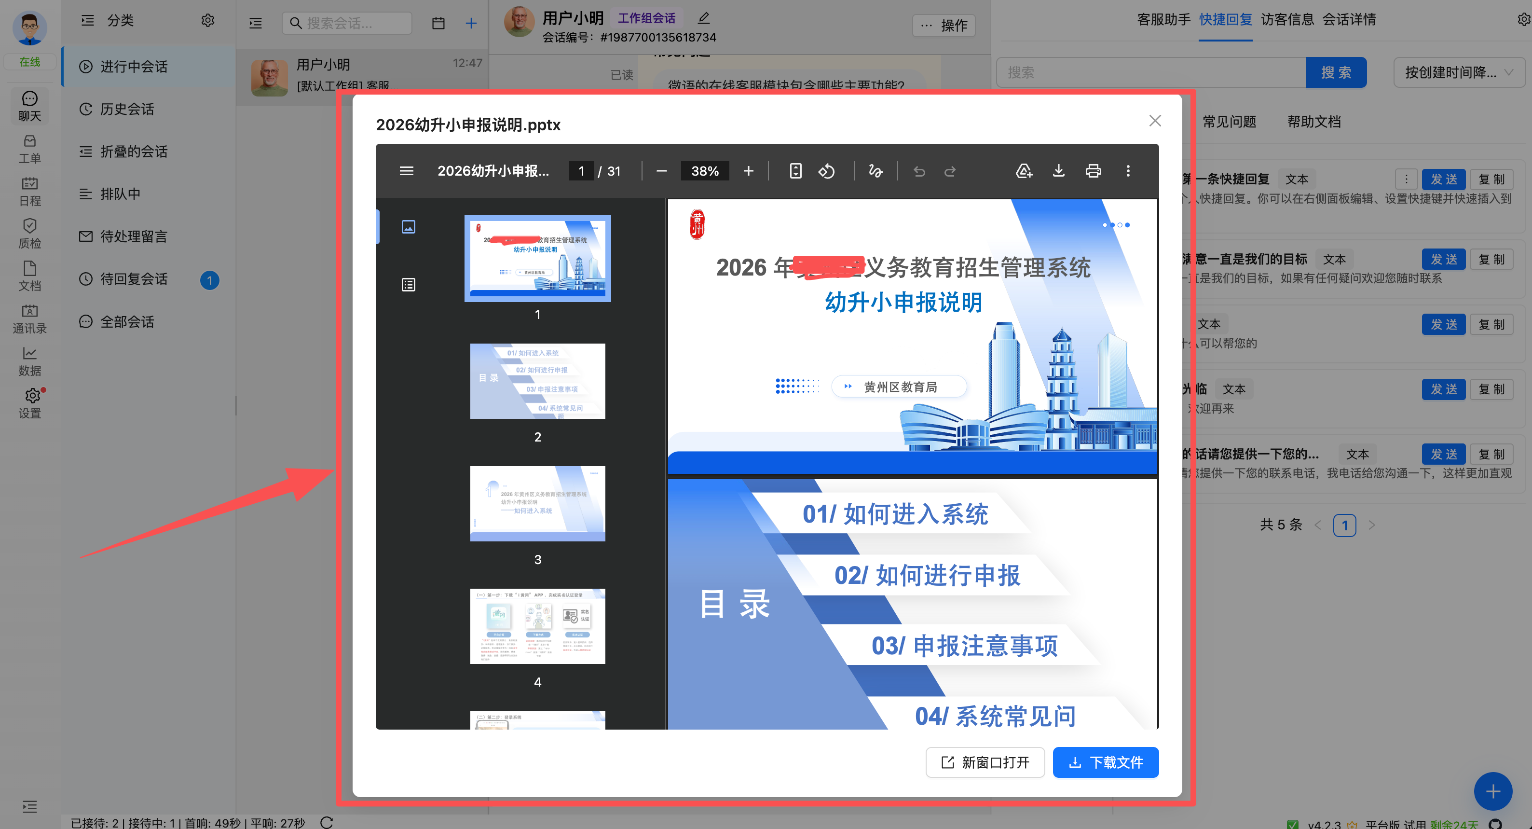Click the category settings gear icon
Viewport: 1532px width, 829px height.
pyautogui.click(x=207, y=20)
